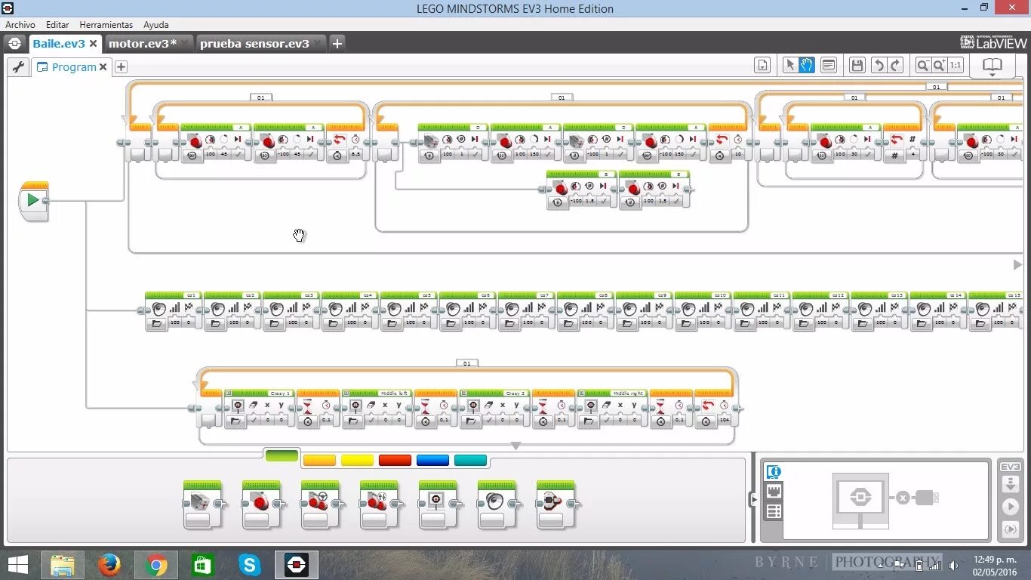Open the EV3 Lobby home button

point(14,43)
